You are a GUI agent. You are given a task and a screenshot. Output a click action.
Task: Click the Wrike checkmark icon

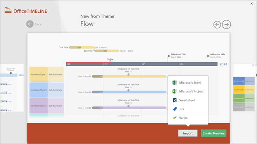point(175,118)
